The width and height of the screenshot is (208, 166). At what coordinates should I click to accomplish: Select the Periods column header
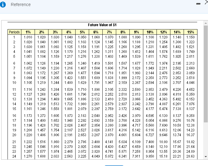point(14,32)
